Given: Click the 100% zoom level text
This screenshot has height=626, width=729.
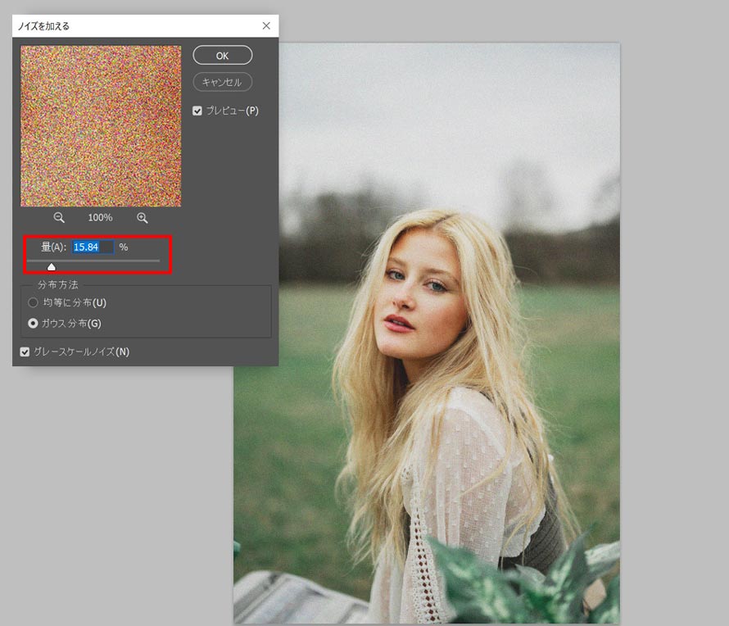Looking at the screenshot, I should click(x=101, y=218).
